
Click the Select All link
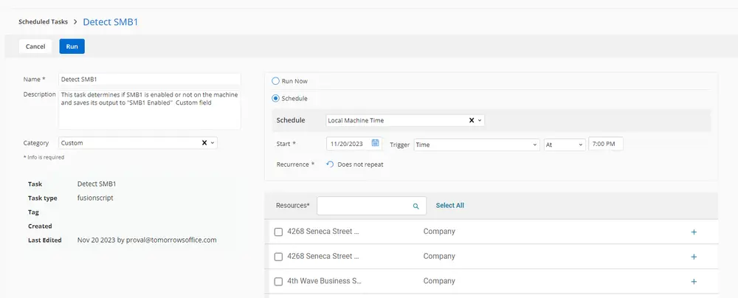point(450,205)
